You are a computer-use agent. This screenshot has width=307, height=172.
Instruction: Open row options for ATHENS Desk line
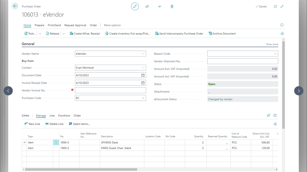(56, 143)
